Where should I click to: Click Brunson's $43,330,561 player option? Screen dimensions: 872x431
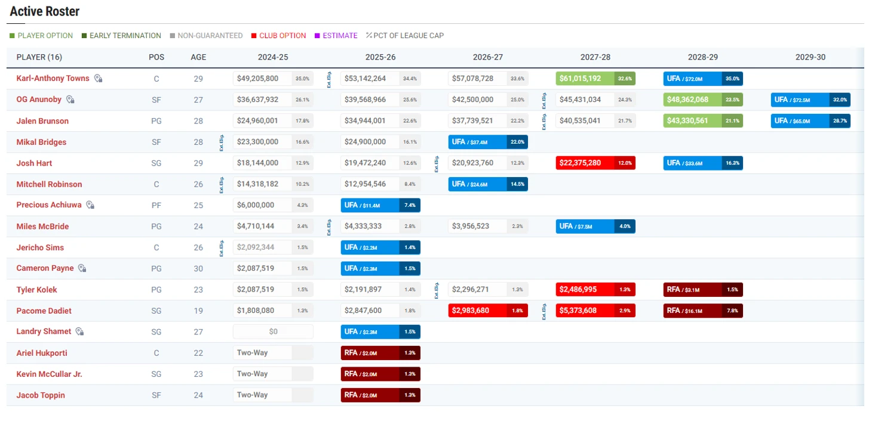(703, 121)
